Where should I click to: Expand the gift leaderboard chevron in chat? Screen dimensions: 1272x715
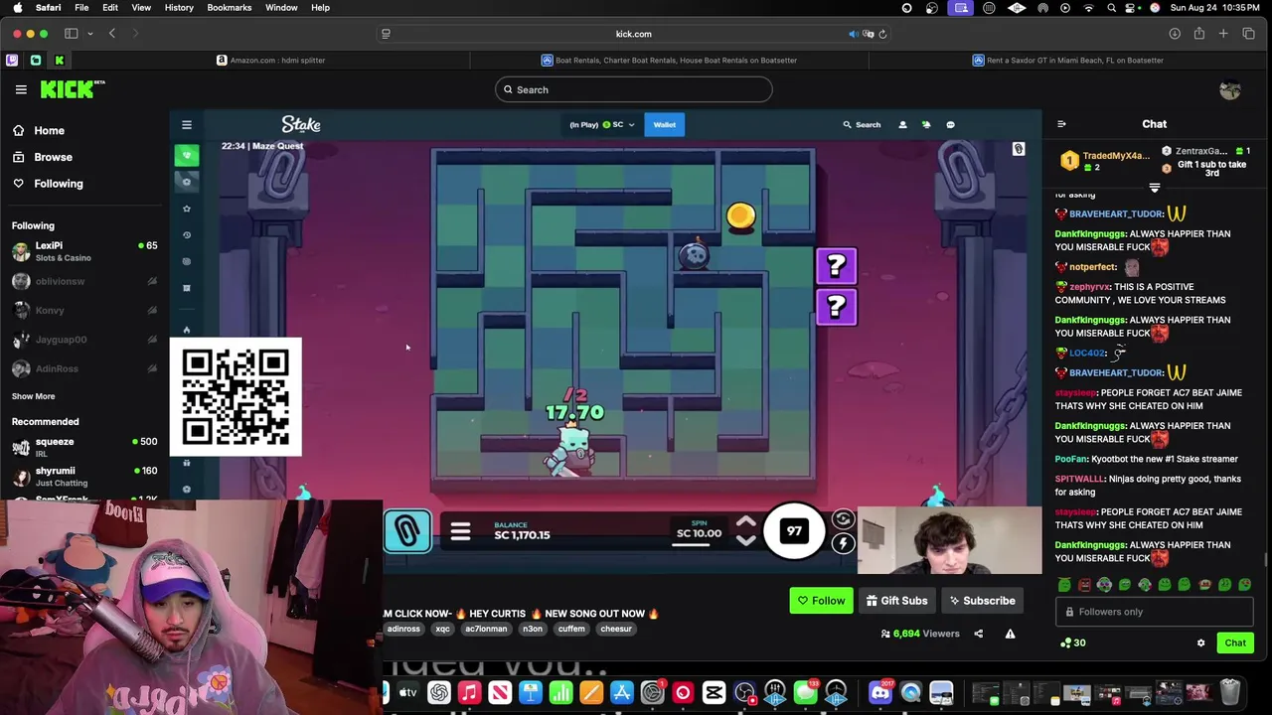(x=1154, y=188)
